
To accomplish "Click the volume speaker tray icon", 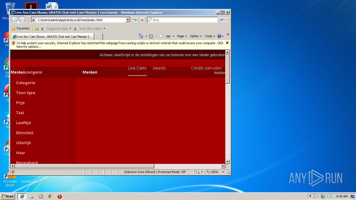I will coord(330,196).
